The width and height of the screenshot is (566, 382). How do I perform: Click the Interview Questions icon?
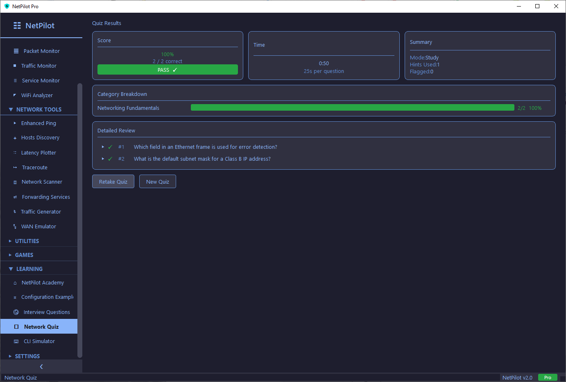pos(16,312)
